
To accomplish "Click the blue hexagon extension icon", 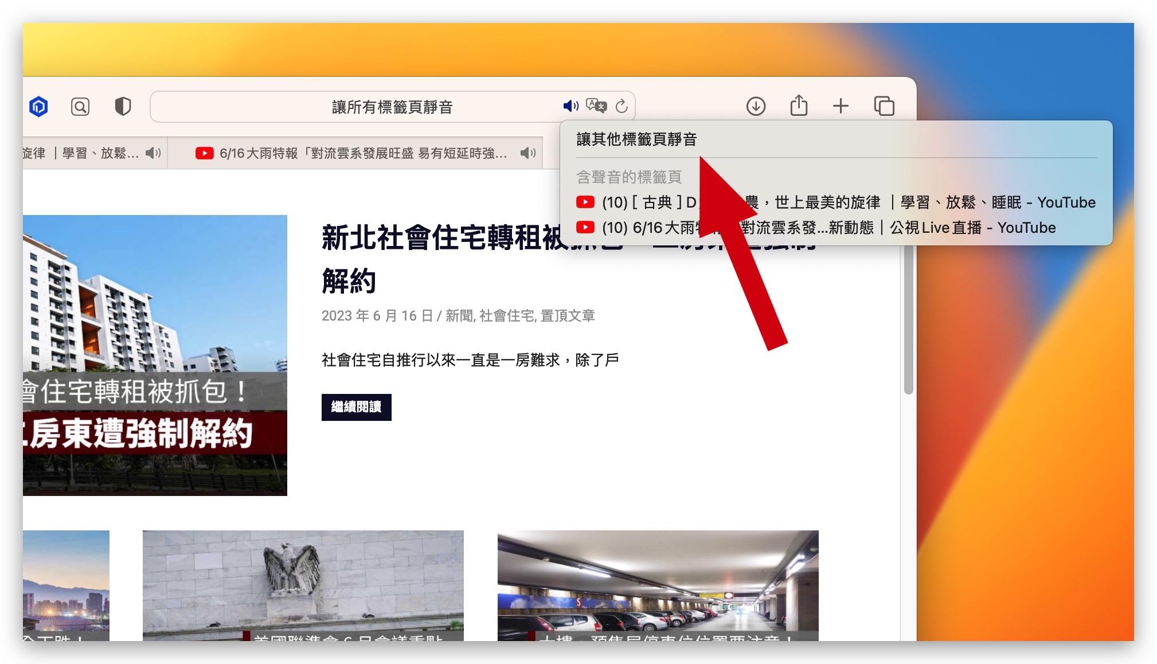I will point(38,107).
